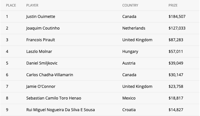200x116 pixels.
Task: Click on Francois Pirault
Action: click(x=41, y=40)
